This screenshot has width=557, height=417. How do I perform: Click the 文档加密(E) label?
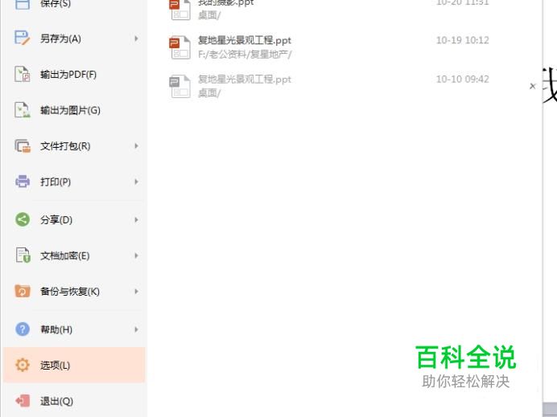coord(64,256)
